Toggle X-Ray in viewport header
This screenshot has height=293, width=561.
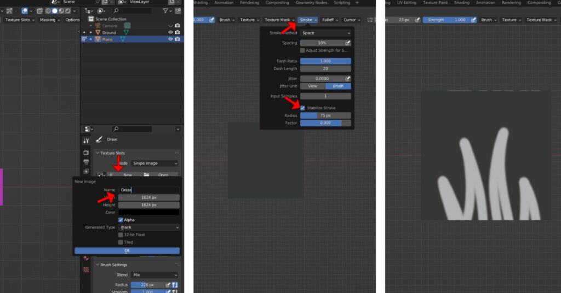click(39, 11)
